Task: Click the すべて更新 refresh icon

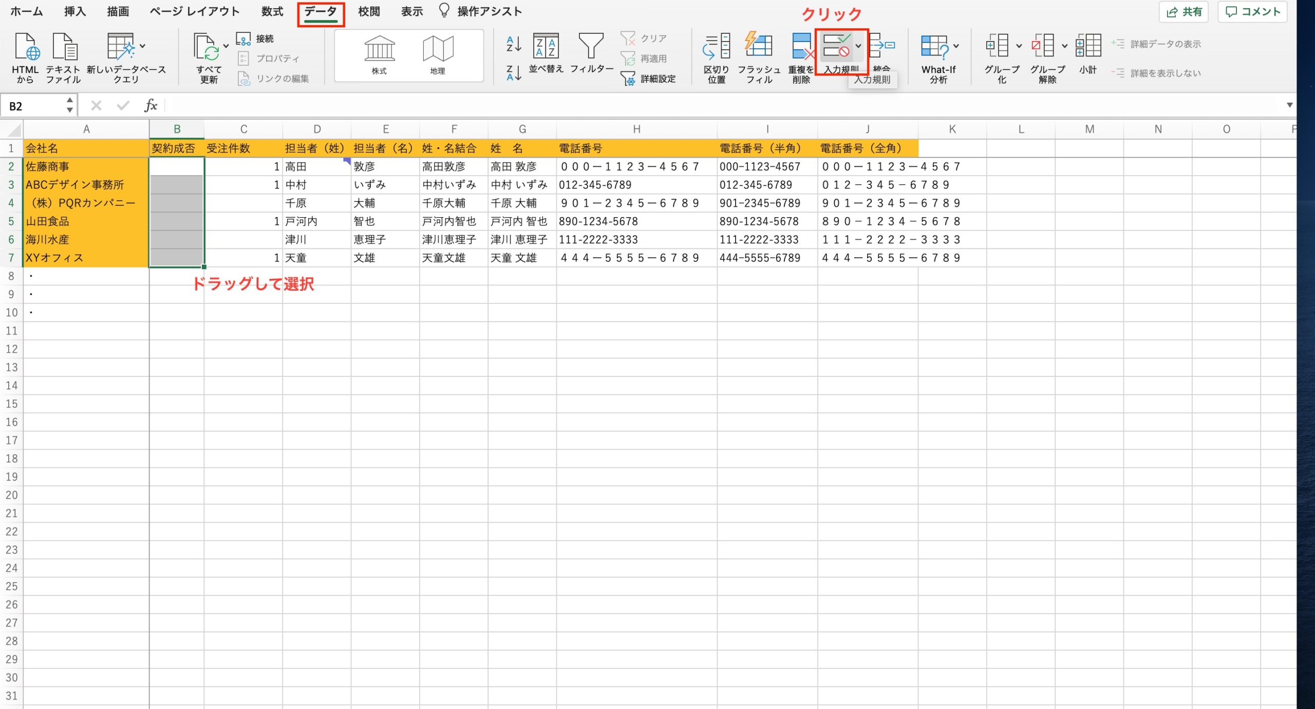Action: click(x=206, y=47)
